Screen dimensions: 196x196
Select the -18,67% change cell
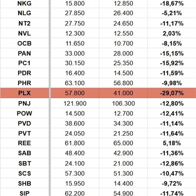click(171, 3)
